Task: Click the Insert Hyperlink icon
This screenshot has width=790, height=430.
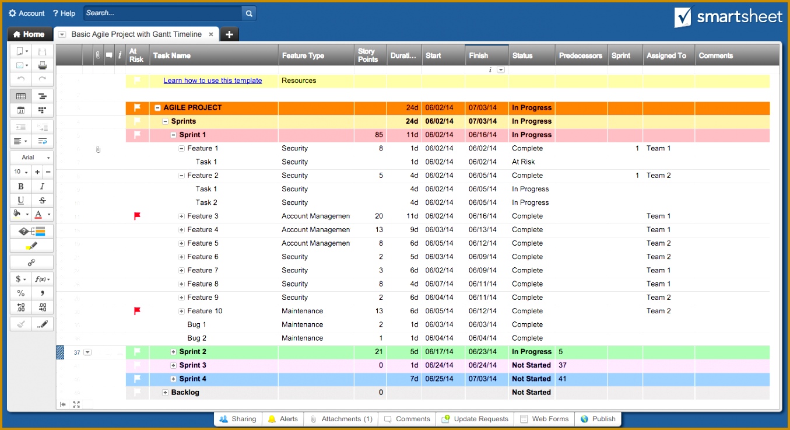Action: coord(31,261)
